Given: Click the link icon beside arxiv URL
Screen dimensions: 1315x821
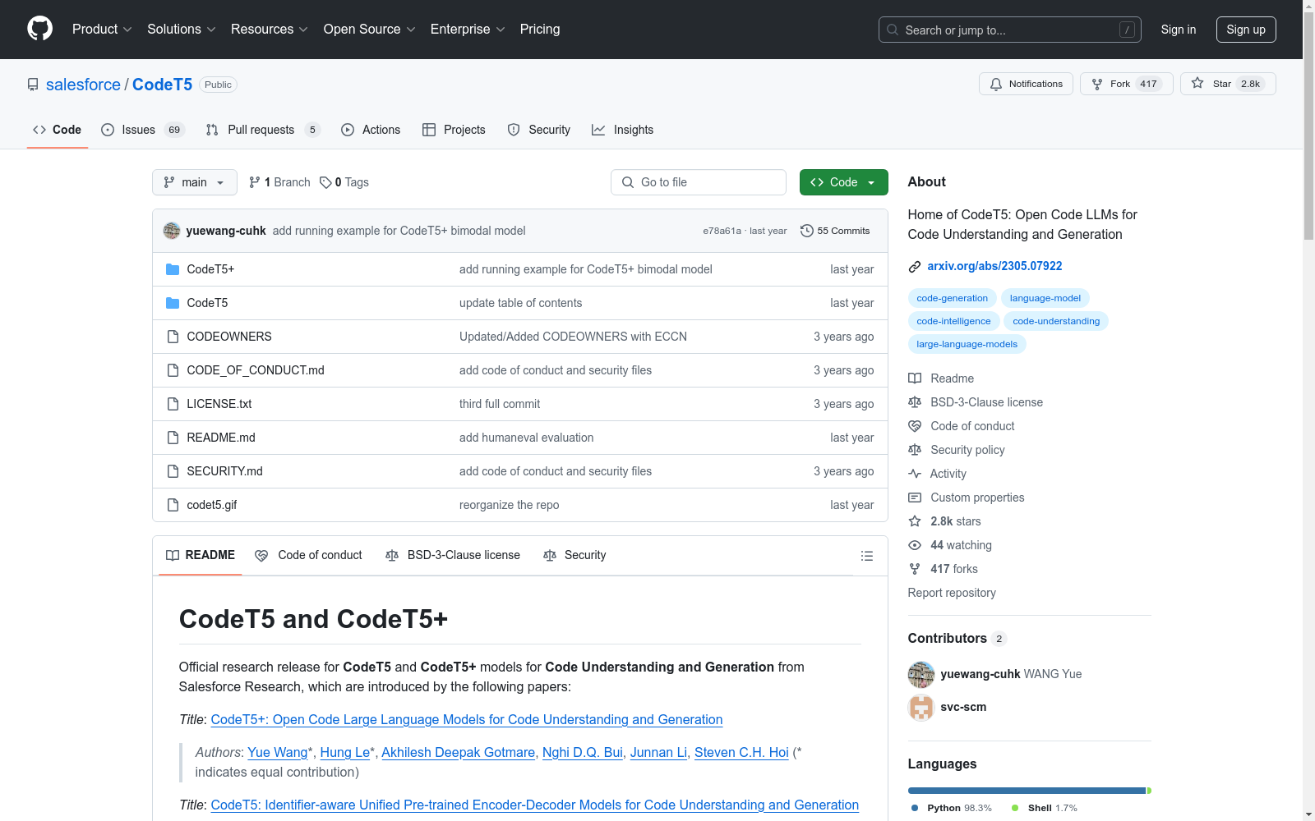Looking at the screenshot, I should tap(915, 266).
